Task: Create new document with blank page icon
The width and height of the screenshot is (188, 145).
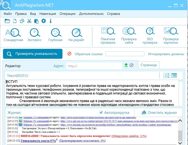Action: pyautogui.click(x=15, y=21)
